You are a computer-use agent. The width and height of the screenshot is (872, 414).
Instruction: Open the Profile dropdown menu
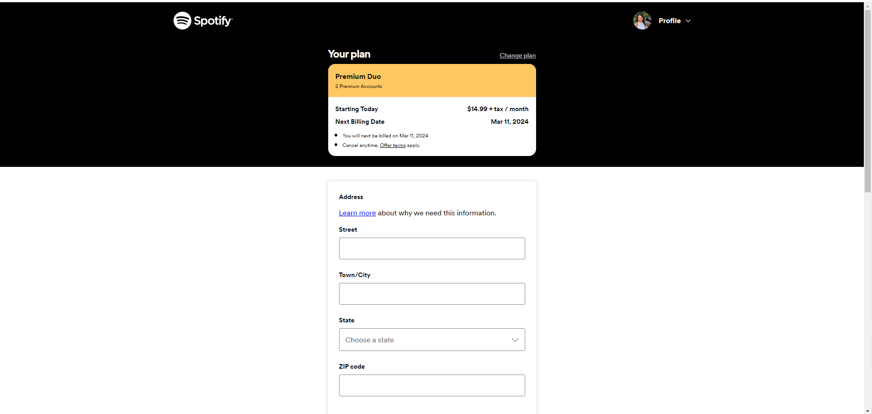670,20
